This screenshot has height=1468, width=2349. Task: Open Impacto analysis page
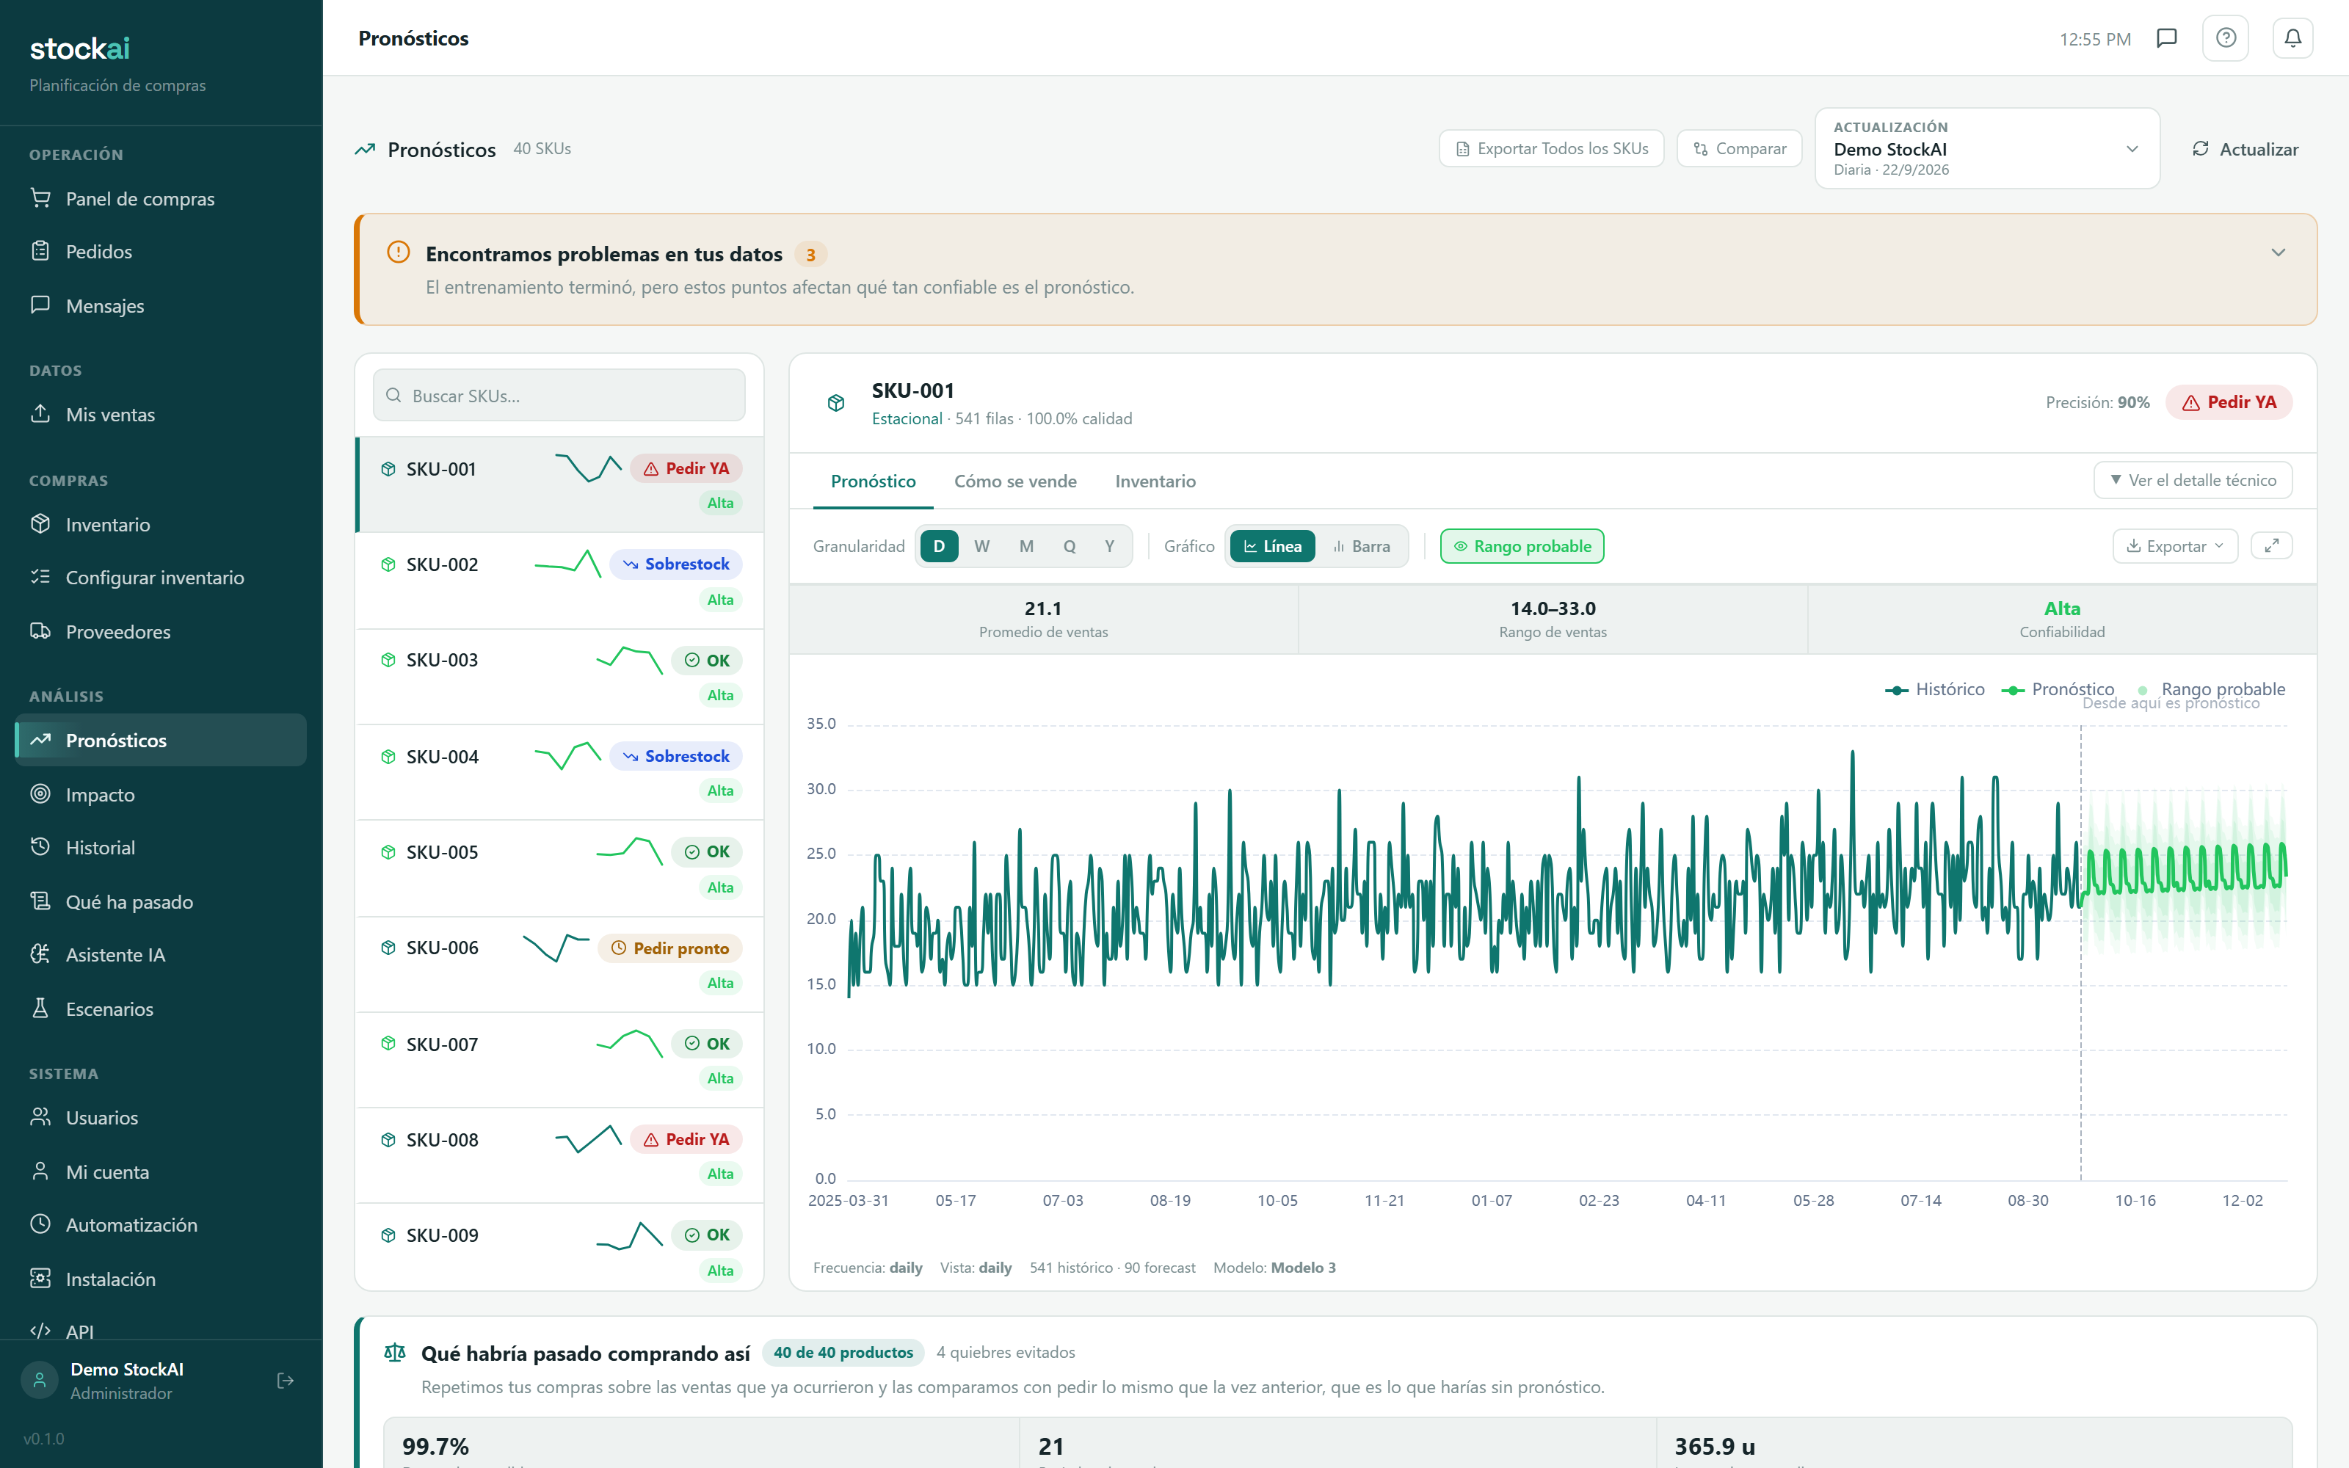tap(161, 794)
